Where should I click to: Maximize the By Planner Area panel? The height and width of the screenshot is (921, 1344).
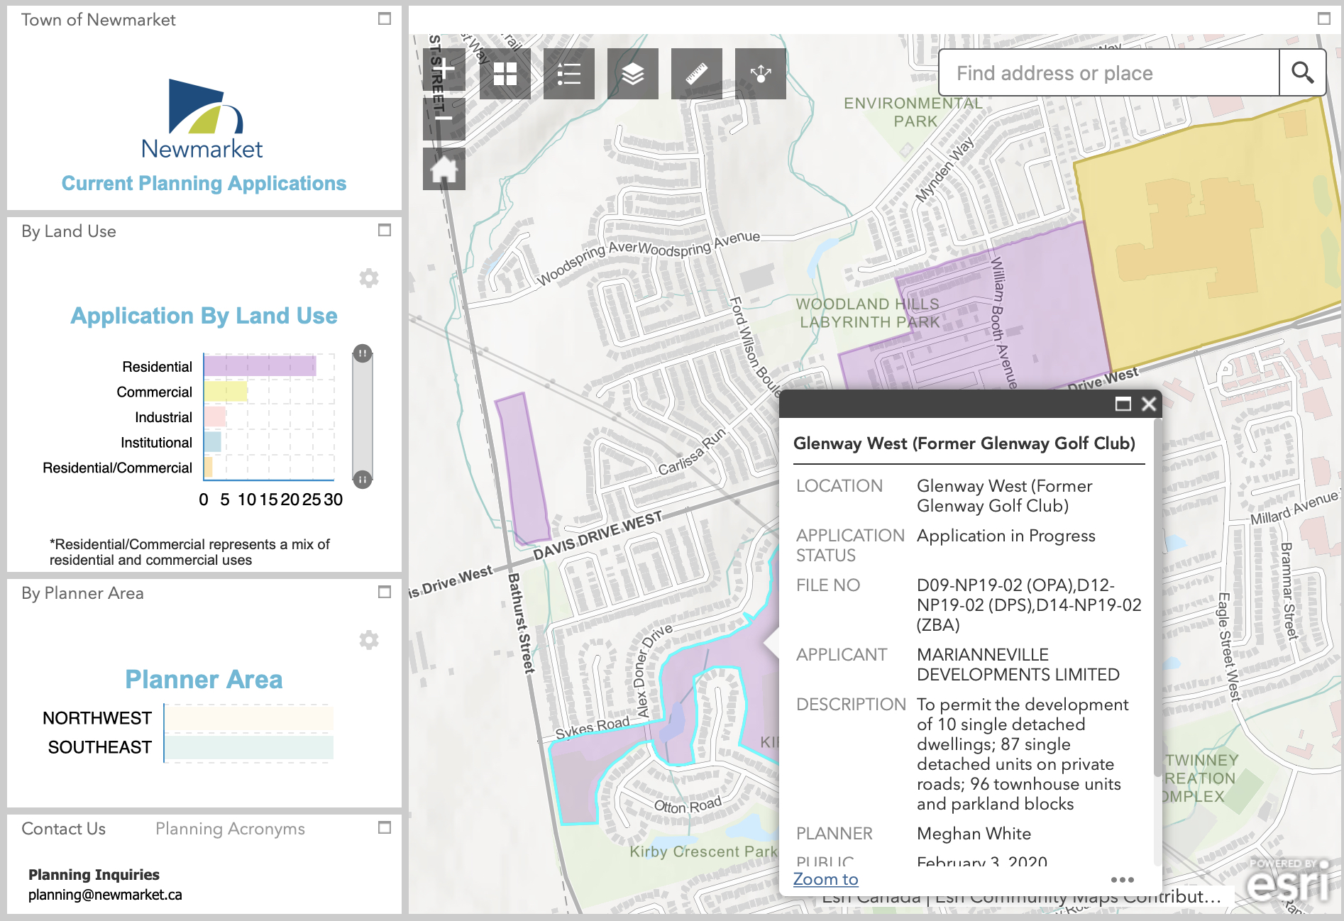pyautogui.click(x=385, y=592)
